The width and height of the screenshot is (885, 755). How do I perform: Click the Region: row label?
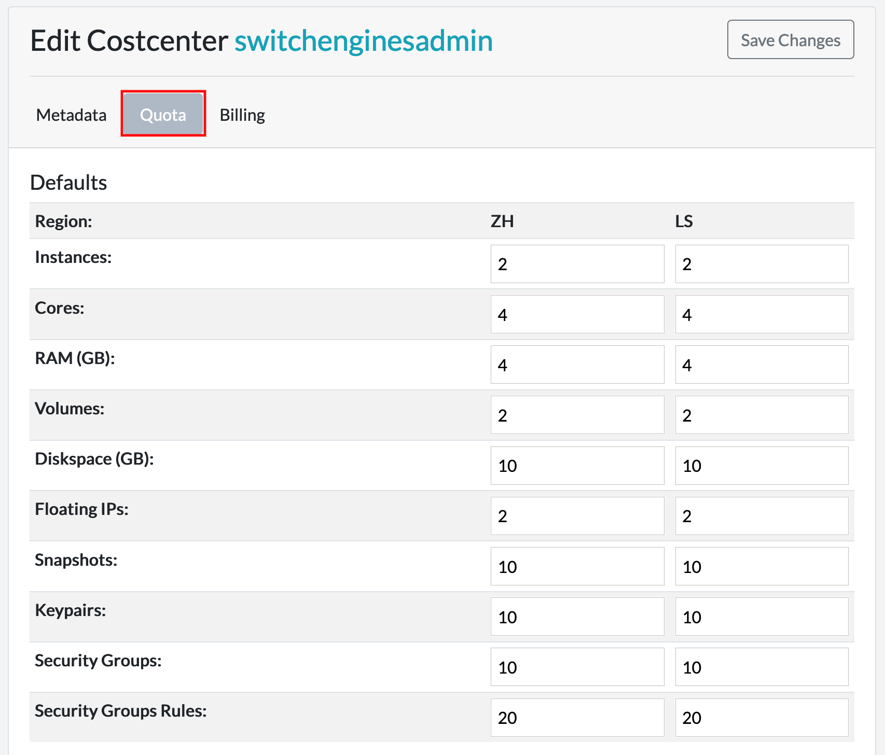click(x=63, y=221)
